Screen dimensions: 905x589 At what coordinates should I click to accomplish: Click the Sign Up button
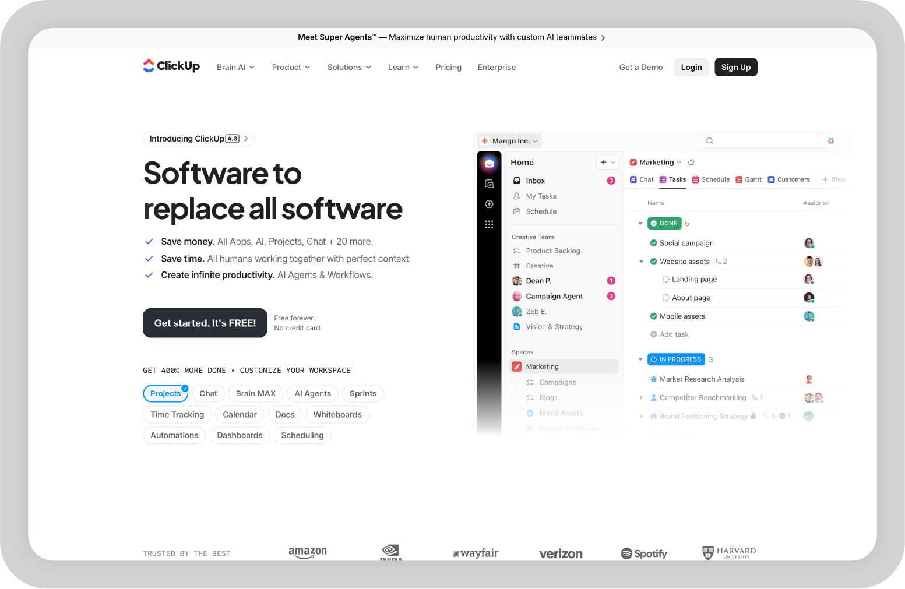point(736,67)
